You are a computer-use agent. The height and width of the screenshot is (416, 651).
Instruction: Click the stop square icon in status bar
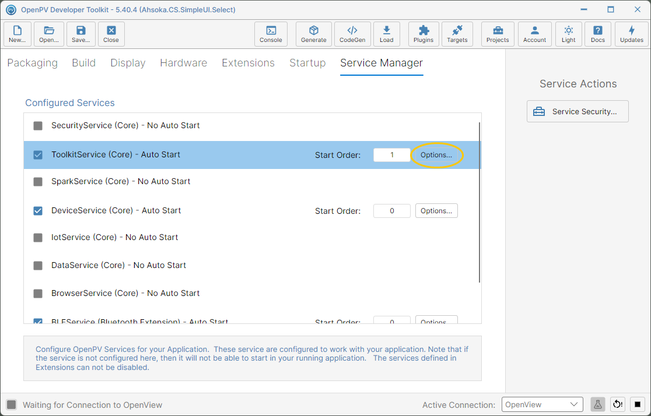point(638,404)
